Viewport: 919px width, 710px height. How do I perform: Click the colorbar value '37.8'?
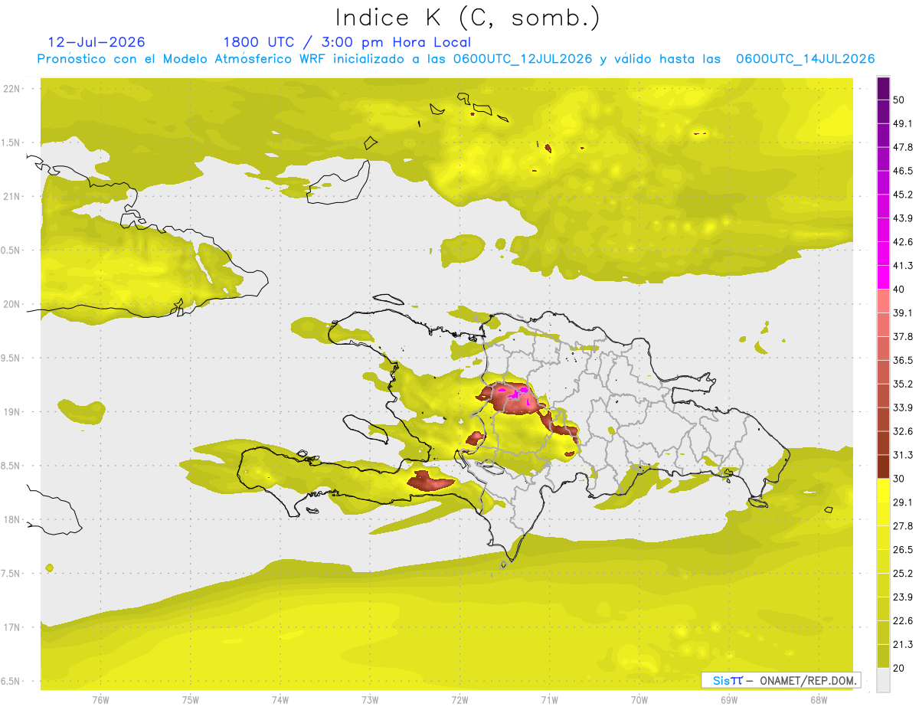[x=902, y=336]
